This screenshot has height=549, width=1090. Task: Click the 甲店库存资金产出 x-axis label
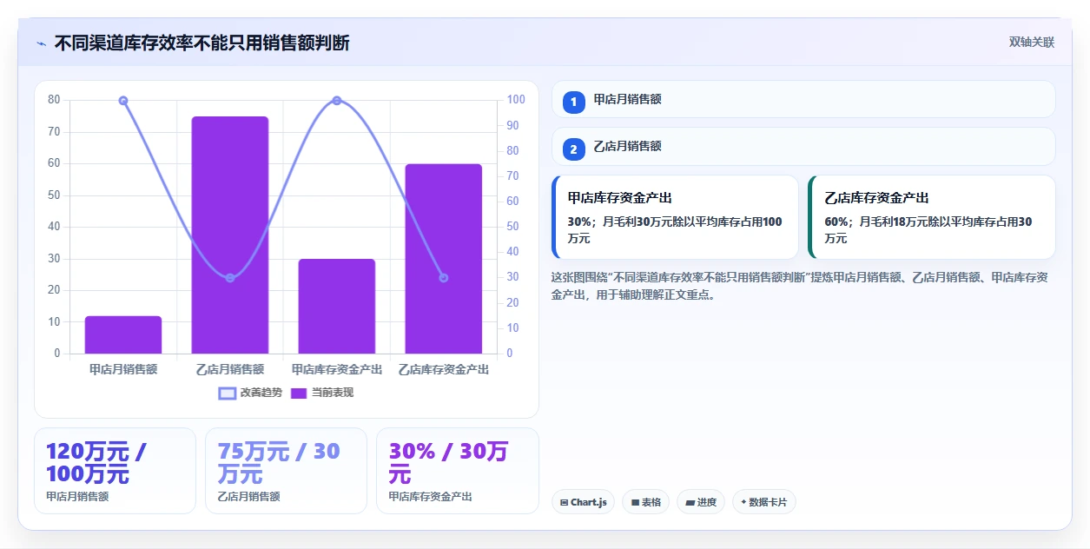[x=337, y=369]
